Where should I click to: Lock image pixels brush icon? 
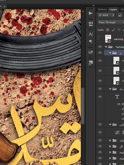pos(113,30)
